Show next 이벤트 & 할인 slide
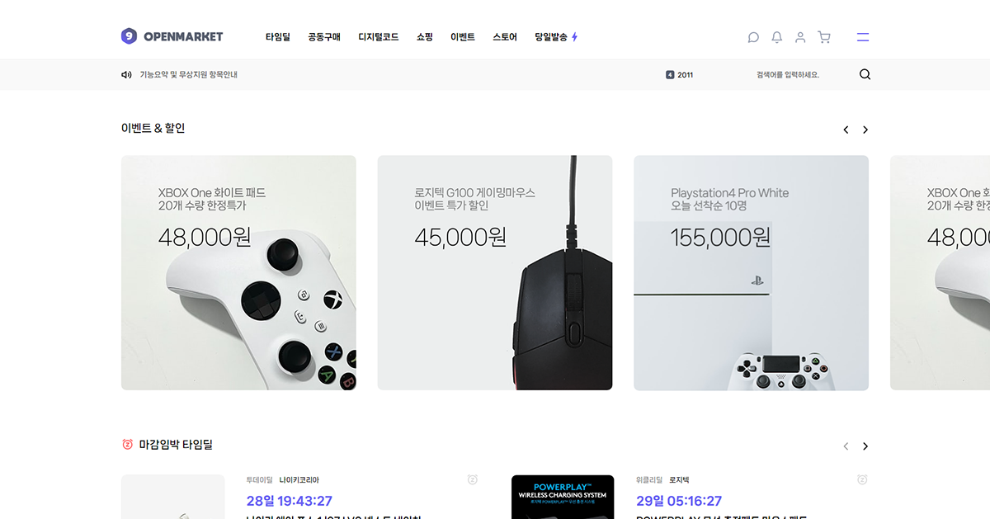Viewport: 990px width, 519px height. click(x=865, y=130)
